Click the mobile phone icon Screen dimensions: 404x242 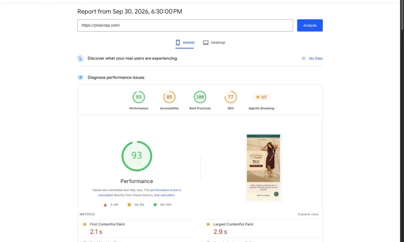(178, 42)
